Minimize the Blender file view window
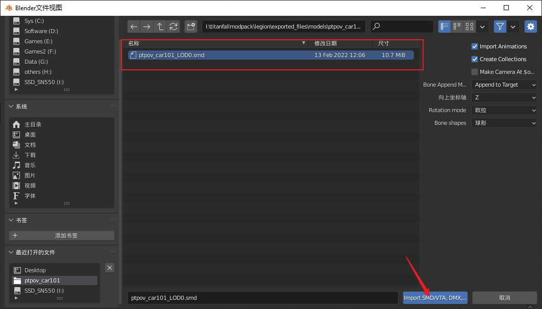 (x=483, y=8)
